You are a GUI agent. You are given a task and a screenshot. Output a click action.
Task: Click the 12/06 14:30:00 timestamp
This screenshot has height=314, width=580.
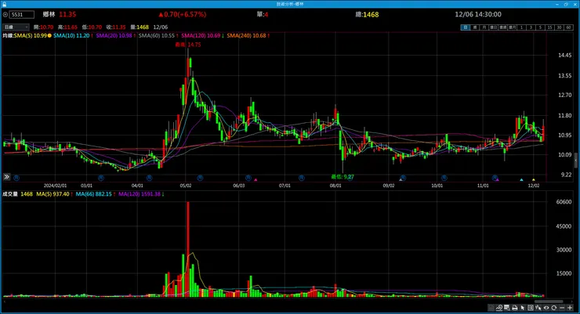(x=478, y=14)
